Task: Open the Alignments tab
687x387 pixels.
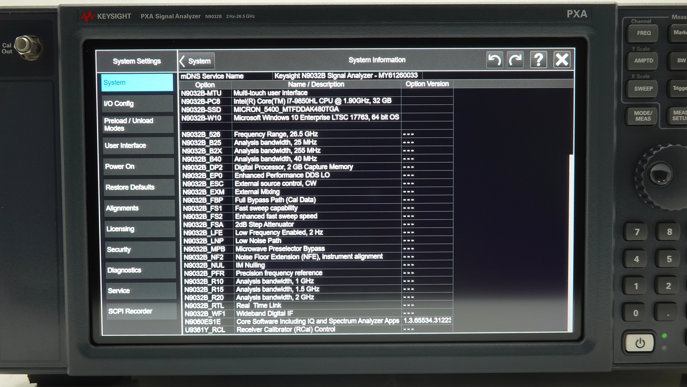Action: (140, 208)
